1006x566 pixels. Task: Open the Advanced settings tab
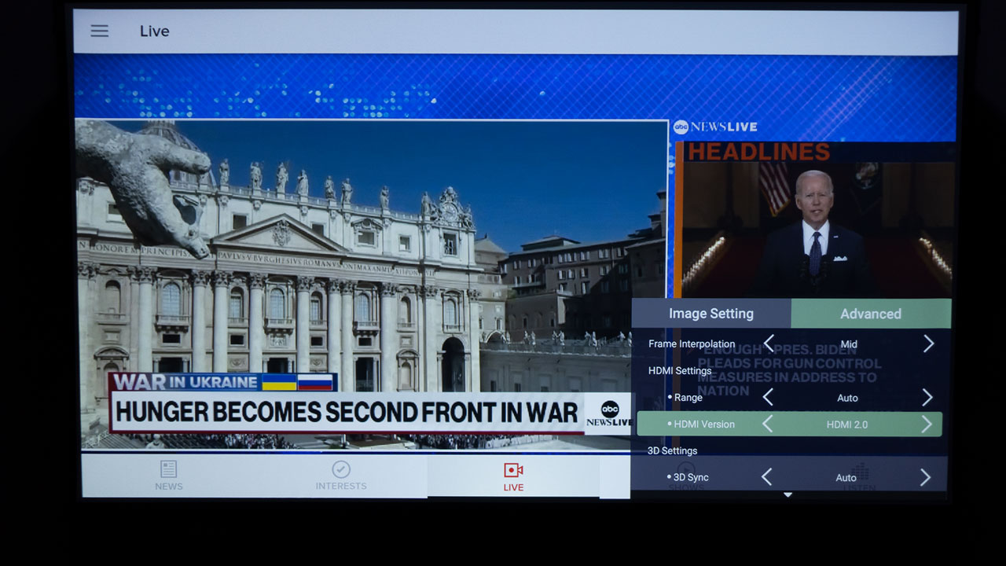point(870,314)
